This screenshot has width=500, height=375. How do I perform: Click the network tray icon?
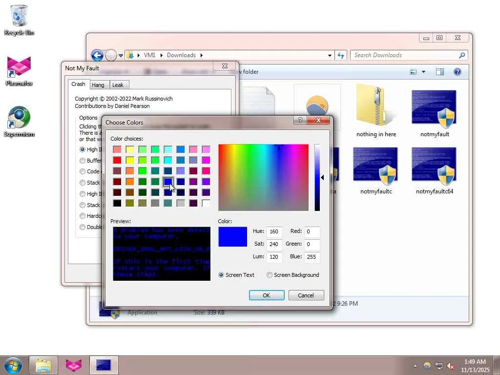click(439, 366)
